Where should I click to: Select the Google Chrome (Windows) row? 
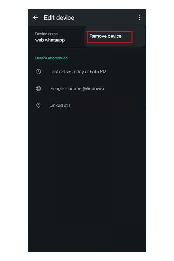point(87,88)
